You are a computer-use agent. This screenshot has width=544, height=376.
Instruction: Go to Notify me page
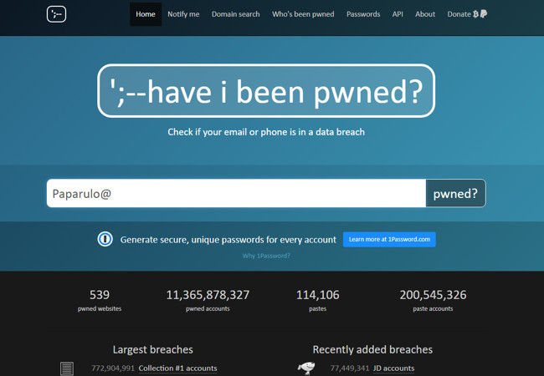pos(183,14)
